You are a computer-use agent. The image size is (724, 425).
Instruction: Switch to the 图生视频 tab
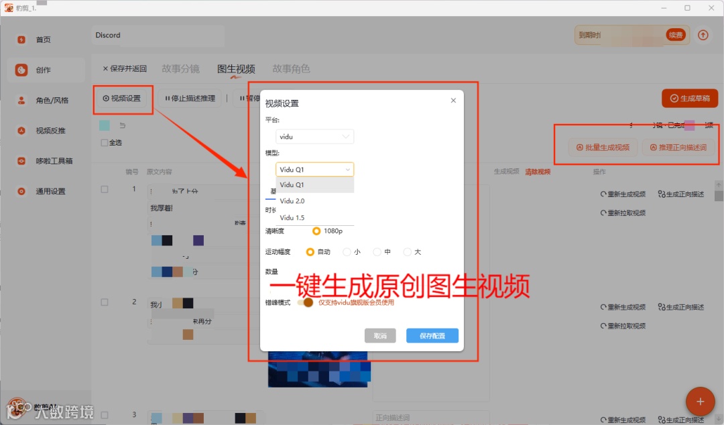(236, 69)
